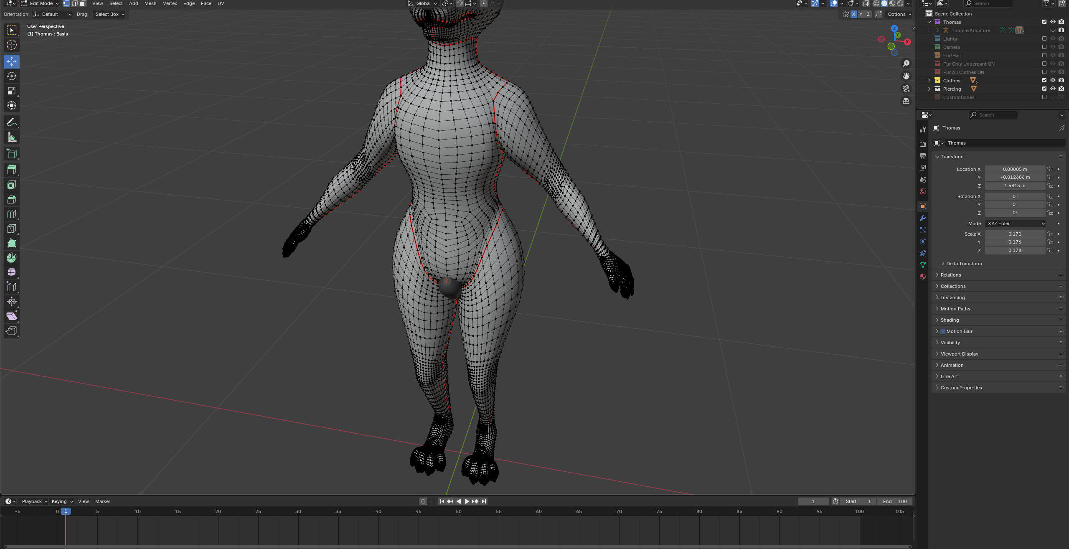1069x549 pixels.
Task: Choose the Loop Cut tool
Action: click(x=12, y=214)
